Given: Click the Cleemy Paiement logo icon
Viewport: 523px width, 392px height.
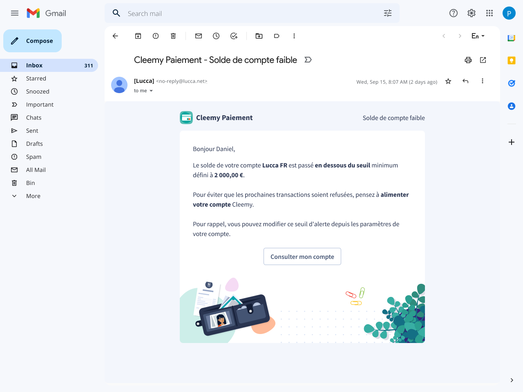Looking at the screenshot, I should (x=186, y=118).
